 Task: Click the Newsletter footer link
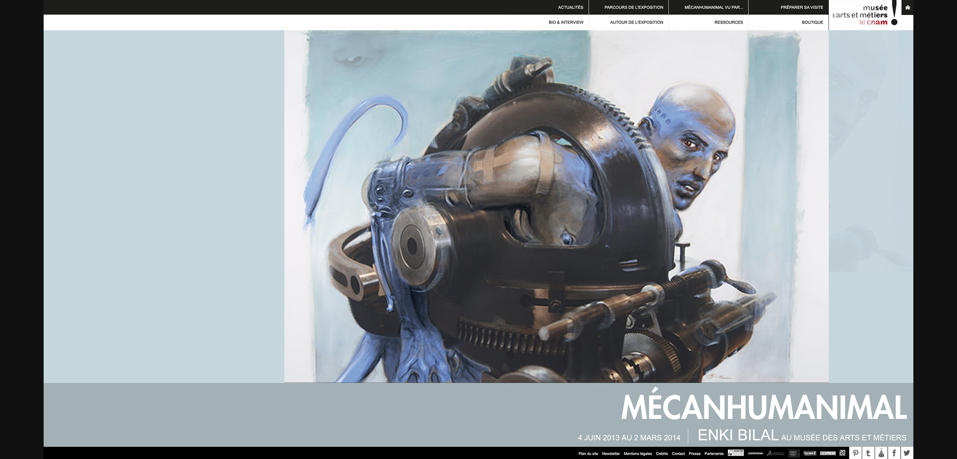(x=611, y=454)
